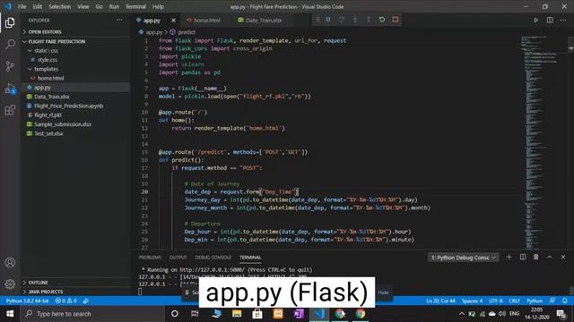Open Windows Start button

tap(10, 314)
